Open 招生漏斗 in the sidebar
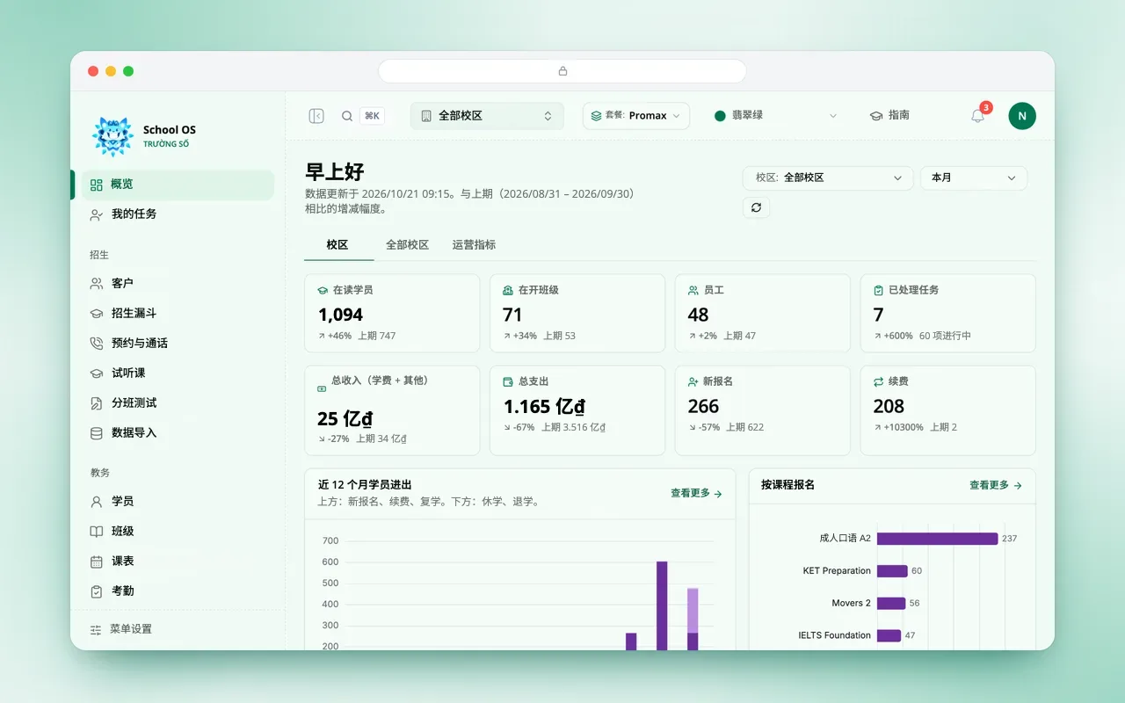Screen dimensions: 1125x703 (178, 314)
